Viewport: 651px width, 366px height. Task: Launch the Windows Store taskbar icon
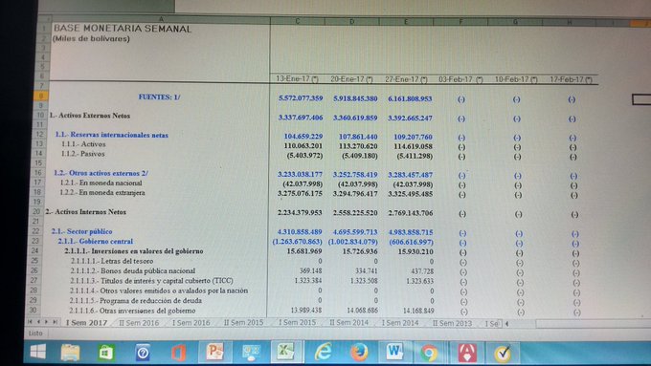106,353
